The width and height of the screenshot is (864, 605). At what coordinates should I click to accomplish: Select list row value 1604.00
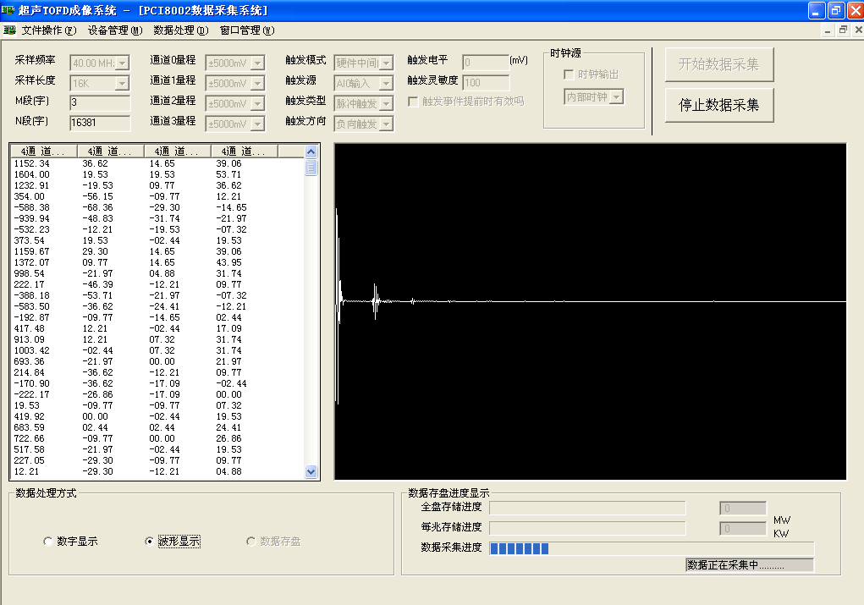32,174
